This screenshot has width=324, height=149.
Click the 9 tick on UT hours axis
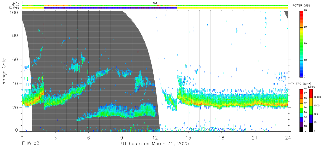(122, 138)
